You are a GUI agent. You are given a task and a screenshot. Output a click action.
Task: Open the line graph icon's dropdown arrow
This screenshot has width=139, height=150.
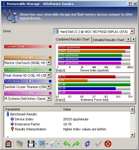pyautogui.click(x=58, y=144)
